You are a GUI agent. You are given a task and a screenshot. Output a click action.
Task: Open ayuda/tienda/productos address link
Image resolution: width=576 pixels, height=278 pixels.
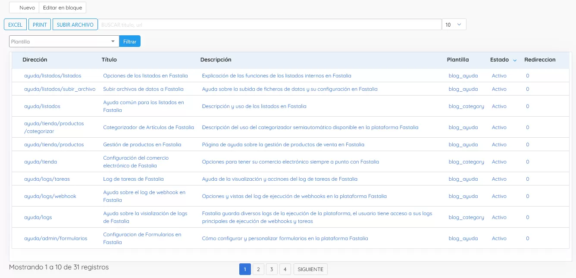(54, 145)
